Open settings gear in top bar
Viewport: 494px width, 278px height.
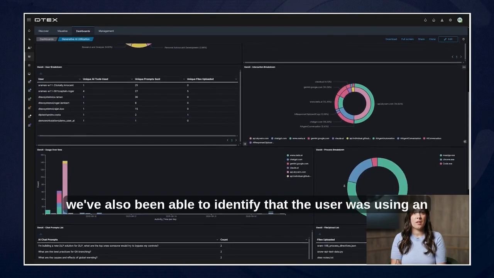[x=450, y=20]
